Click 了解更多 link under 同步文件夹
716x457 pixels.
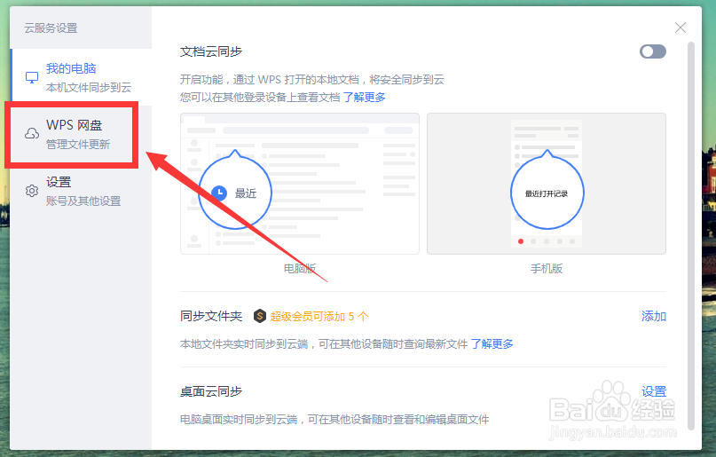coord(492,343)
